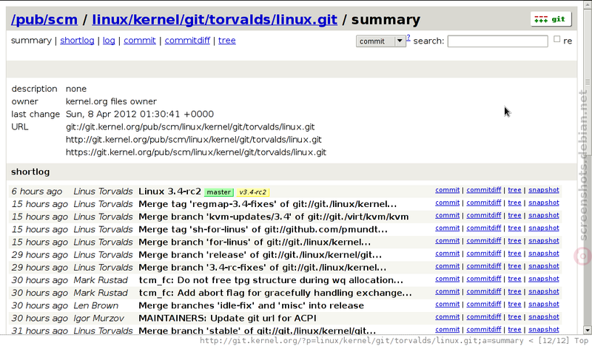
Task: Click the owner value 'kernel.org files owner'
Action: tap(111, 101)
